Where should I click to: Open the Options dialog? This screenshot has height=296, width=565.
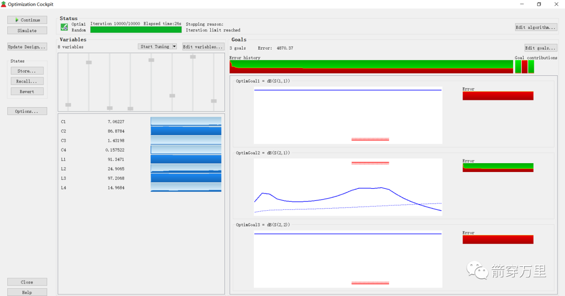pos(27,111)
